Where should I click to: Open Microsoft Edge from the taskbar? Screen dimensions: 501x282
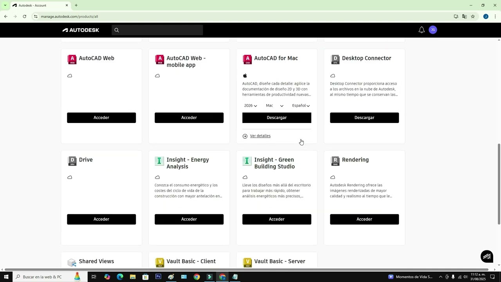[x=120, y=277]
